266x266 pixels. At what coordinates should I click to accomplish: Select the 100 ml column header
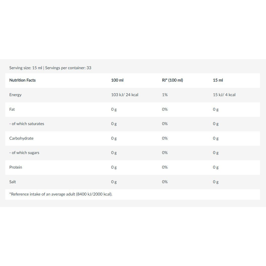pyautogui.click(x=117, y=80)
